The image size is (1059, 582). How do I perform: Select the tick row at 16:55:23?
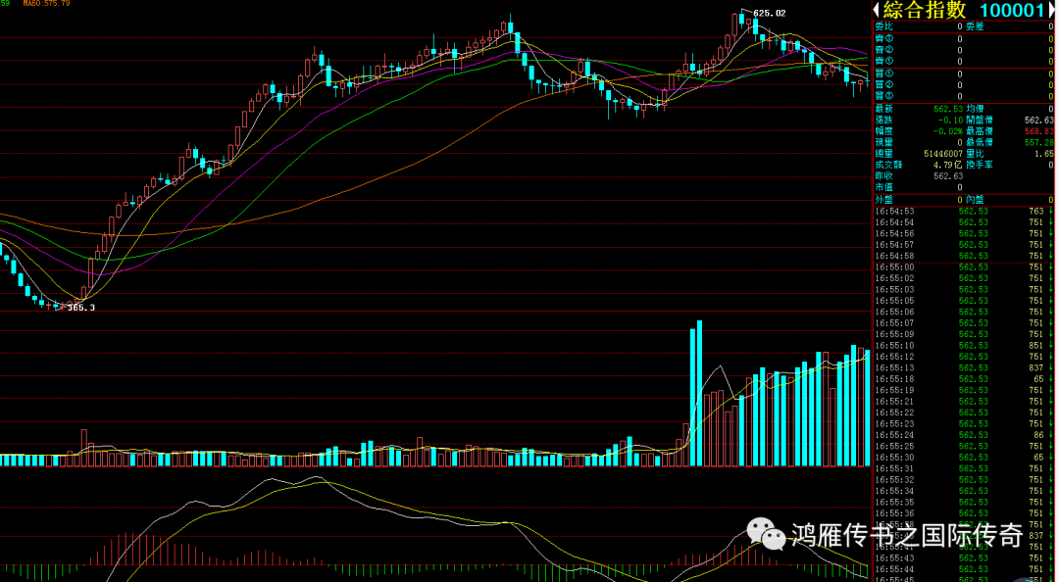[x=964, y=424]
